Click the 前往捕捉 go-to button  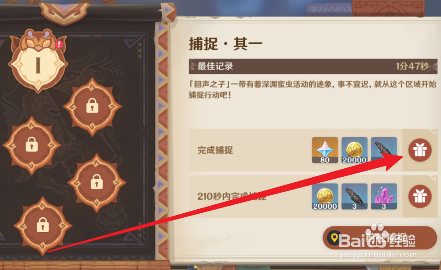(380, 238)
